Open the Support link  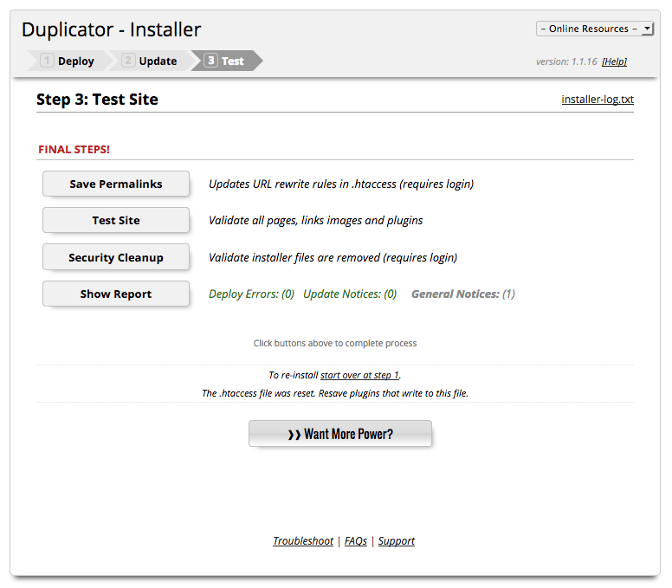(x=397, y=541)
